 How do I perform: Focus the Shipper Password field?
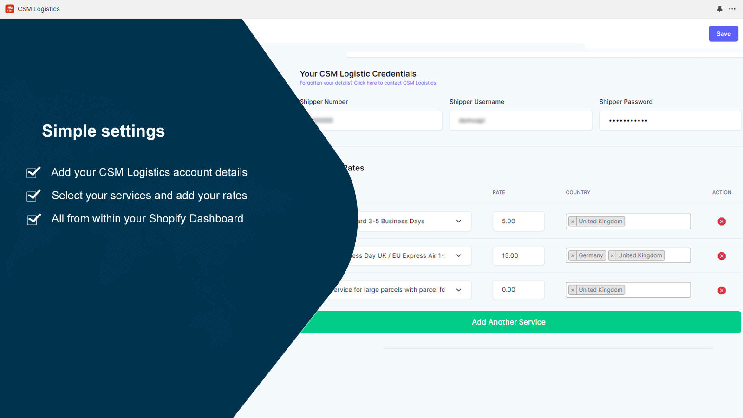click(x=670, y=120)
